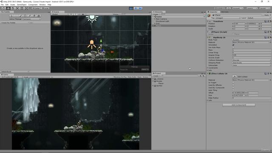Pick the tile palette select tool
The height and width of the screenshot is (153, 272).
(x=11, y=16)
